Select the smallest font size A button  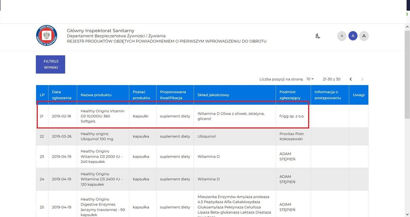(x=341, y=36)
